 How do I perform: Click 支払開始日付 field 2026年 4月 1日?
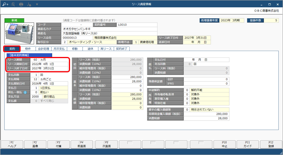tap(49, 83)
